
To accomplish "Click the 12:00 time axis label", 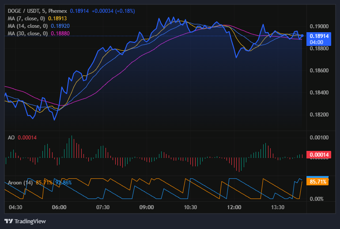I will point(234,207).
